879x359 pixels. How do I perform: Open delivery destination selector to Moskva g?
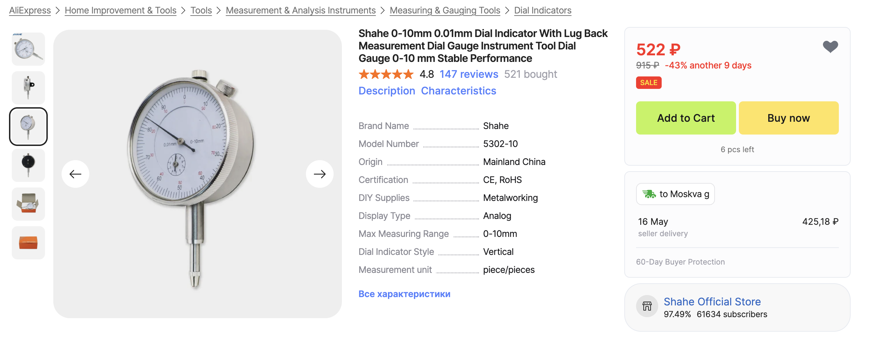tap(675, 194)
